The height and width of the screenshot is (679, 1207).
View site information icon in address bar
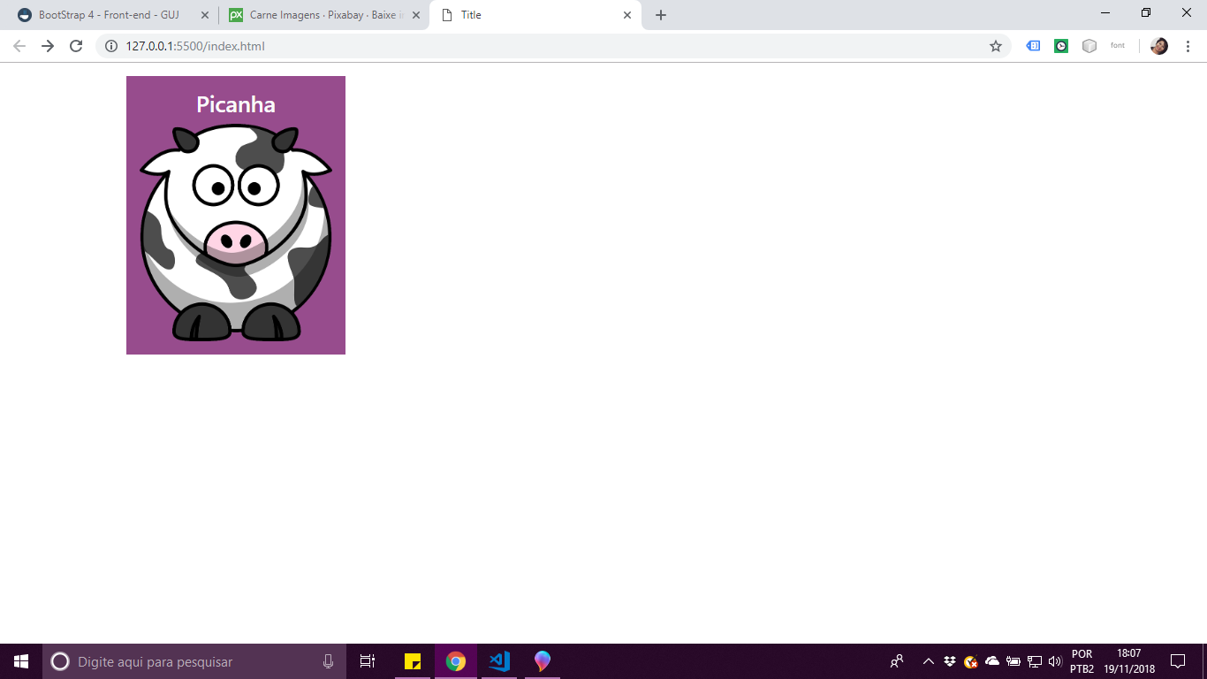tap(111, 46)
